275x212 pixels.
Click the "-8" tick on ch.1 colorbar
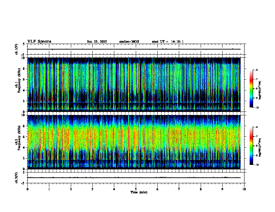click(256, 89)
